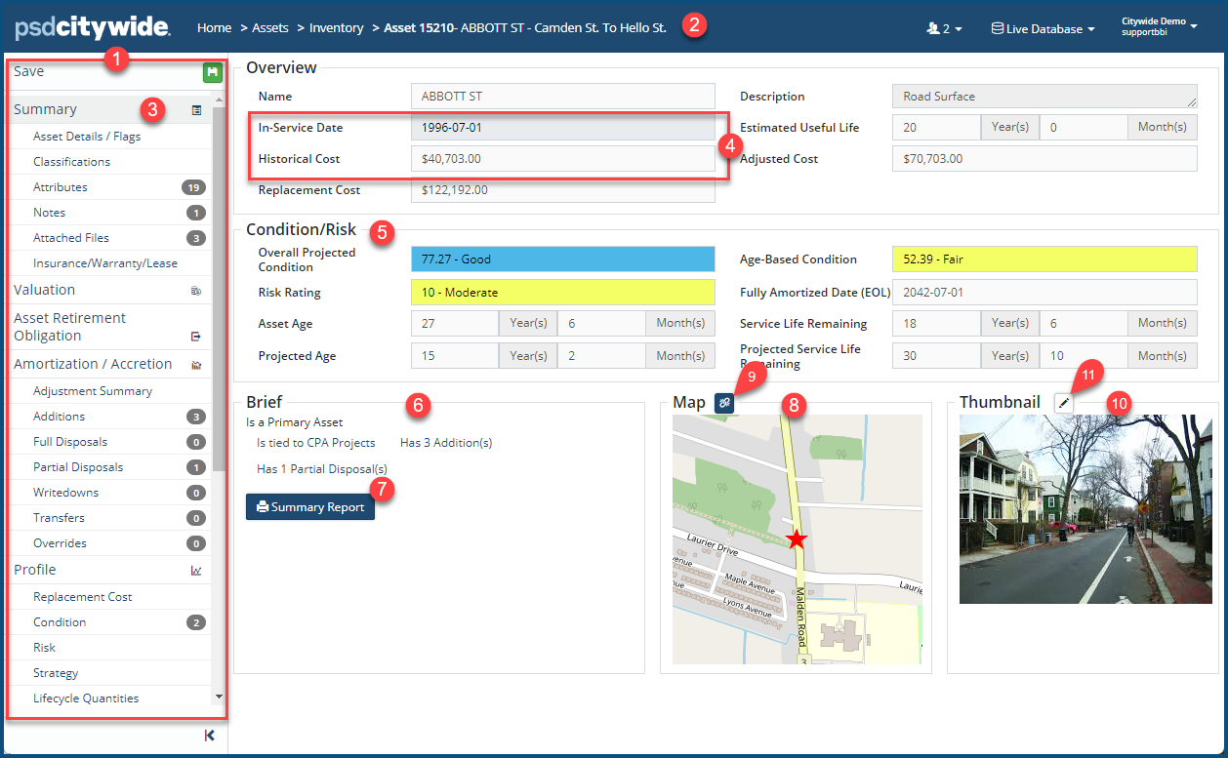The width and height of the screenshot is (1228, 758).
Task: Open Attributes in the sidebar
Action: pyautogui.click(x=61, y=187)
